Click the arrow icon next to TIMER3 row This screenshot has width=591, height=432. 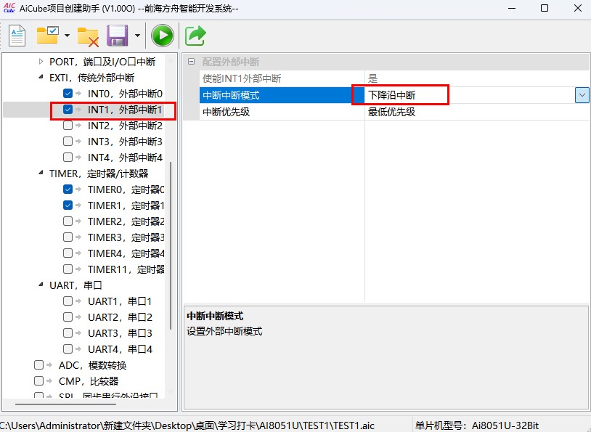point(78,237)
